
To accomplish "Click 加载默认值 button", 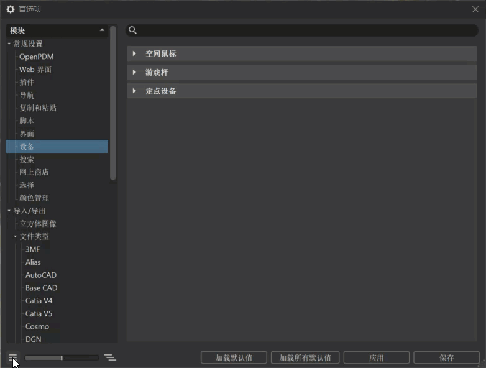I will (x=234, y=357).
